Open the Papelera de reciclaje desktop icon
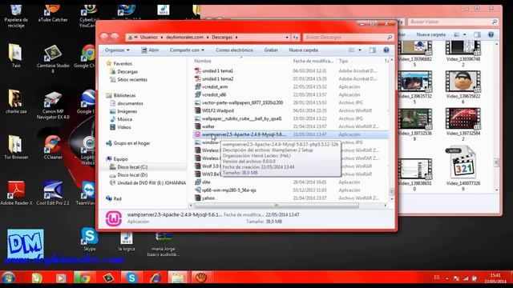Viewport: 513px width, 288px height. pyautogui.click(x=16, y=16)
